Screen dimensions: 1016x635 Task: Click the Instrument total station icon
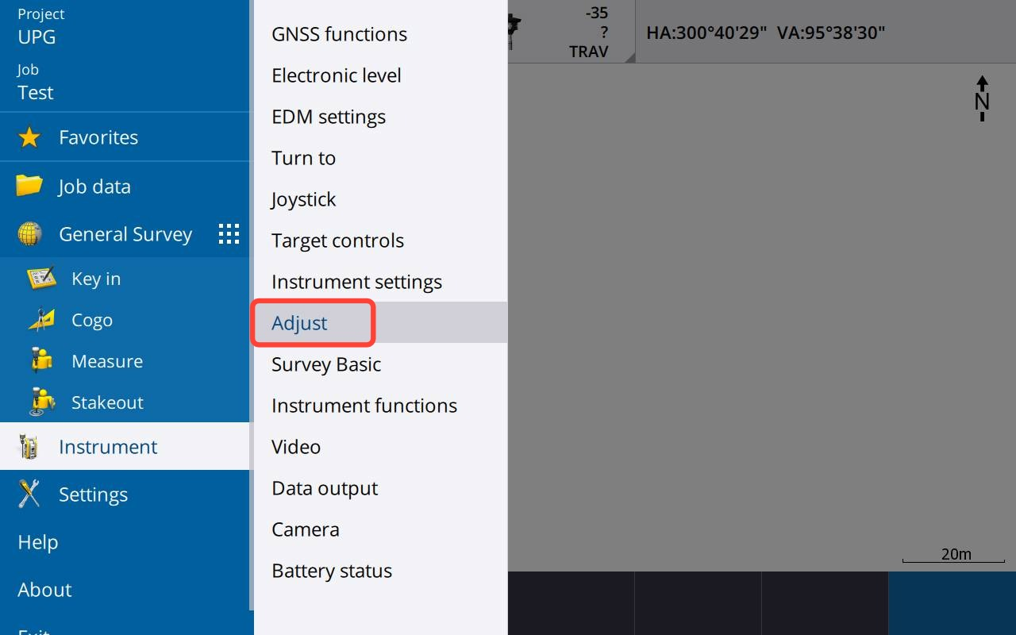(29, 447)
